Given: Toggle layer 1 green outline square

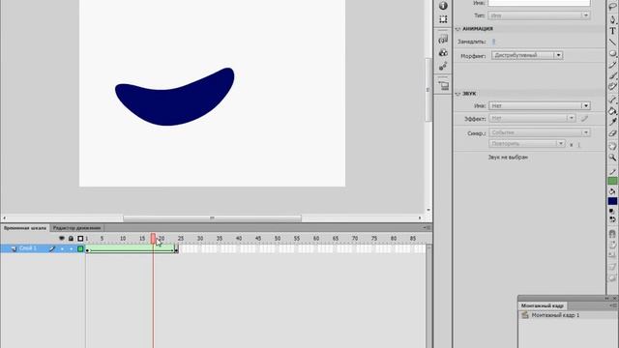Looking at the screenshot, I should pyautogui.click(x=80, y=248).
